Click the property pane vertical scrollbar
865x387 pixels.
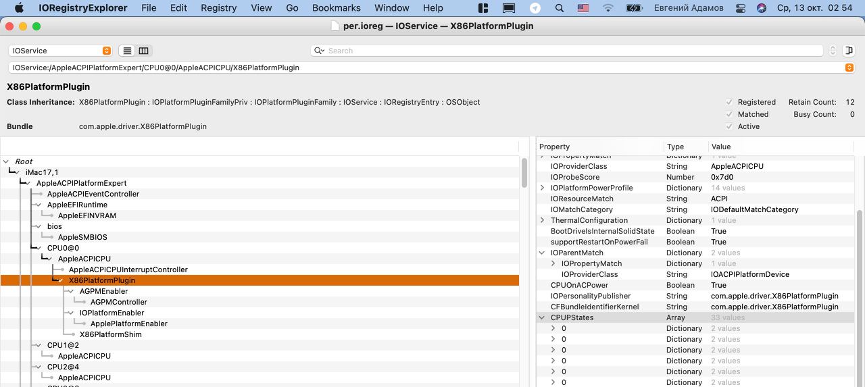[x=858, y=297]
